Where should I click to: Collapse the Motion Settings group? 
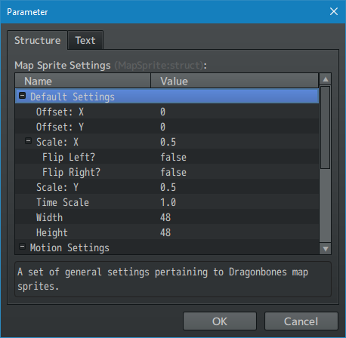[x=22, y=247]
